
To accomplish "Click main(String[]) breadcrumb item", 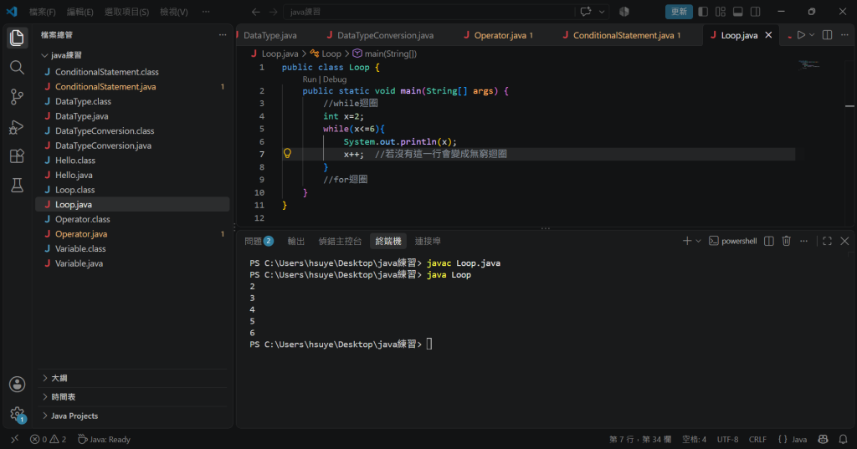I will 390,54.
